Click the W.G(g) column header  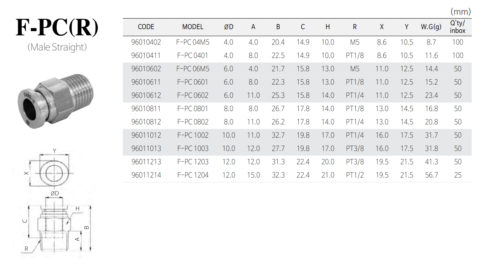(x=431, y=27)
